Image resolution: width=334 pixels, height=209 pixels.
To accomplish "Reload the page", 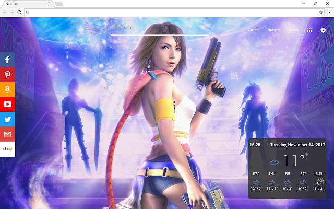I will (x=19, y=13).
